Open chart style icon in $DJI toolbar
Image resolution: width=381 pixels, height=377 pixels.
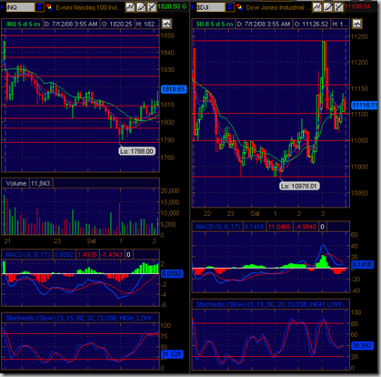317,7
